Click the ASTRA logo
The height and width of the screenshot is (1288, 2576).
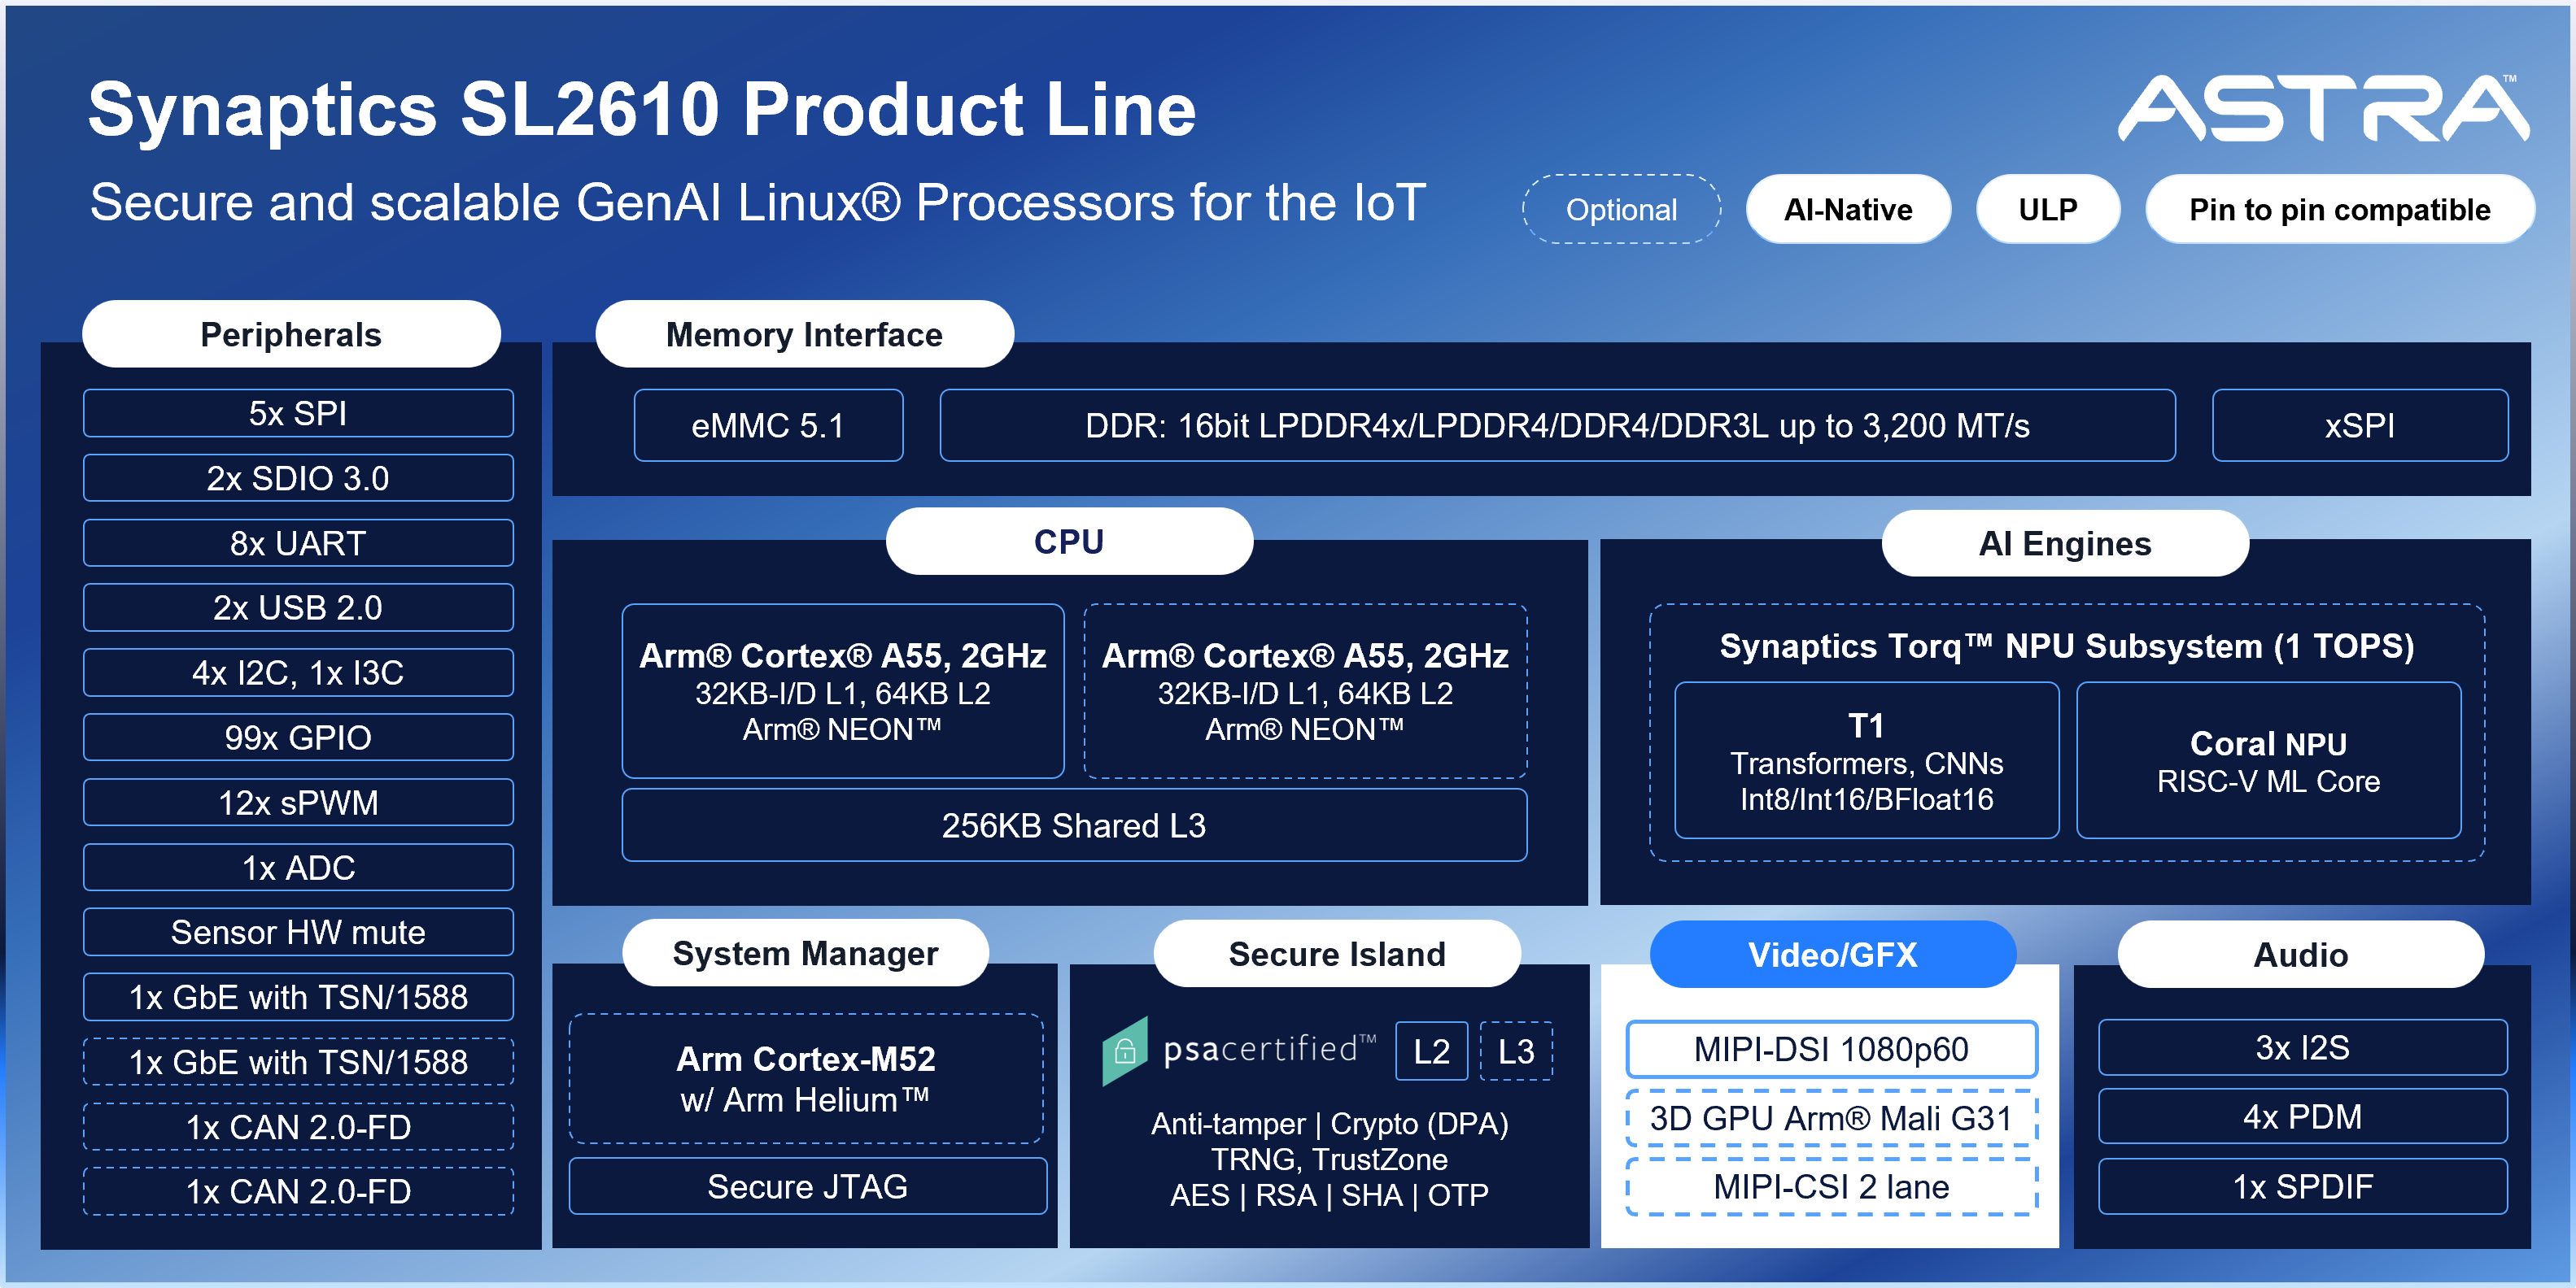pyautogui.click(x=2322, y=108)
